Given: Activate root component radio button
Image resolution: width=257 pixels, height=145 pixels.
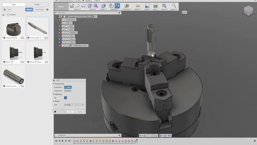Looking at the screenshot, I should coord(96,17).
